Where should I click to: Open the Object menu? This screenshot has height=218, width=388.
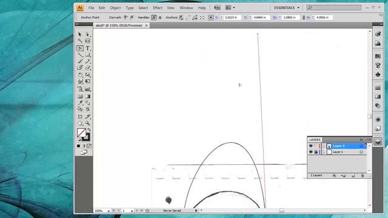(x=115, y=8)
